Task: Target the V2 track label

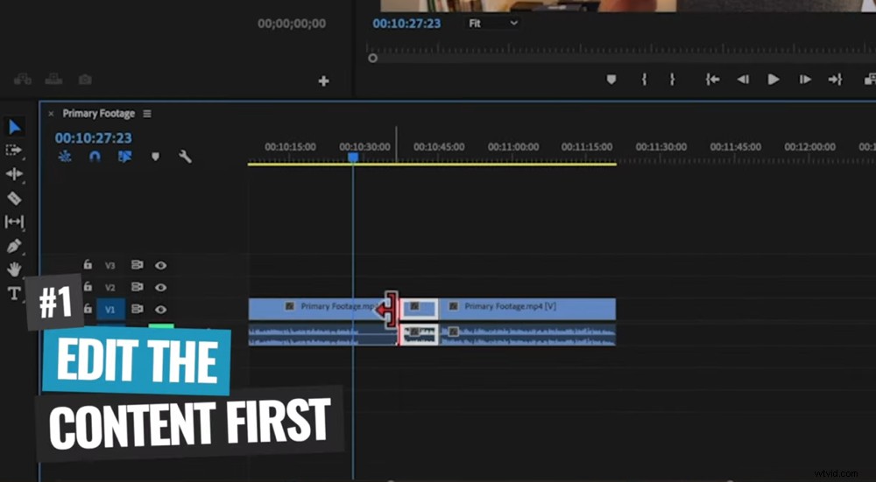Action: pos(110,287)
